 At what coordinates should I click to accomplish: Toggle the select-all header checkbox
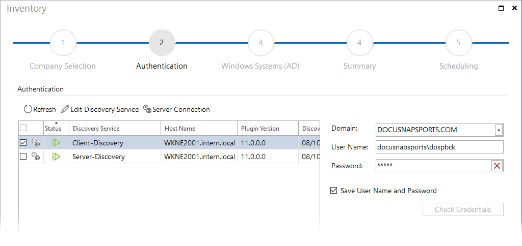click(23, 128)
